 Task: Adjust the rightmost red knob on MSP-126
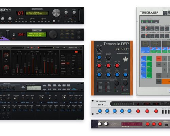[160, 124]
